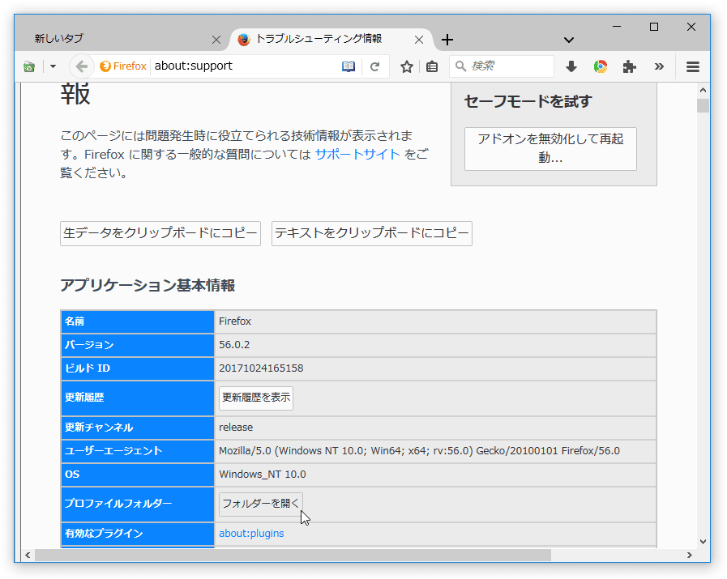The height and width of the screenshot is (579, 727).
Task: Open the about:plugins link
Action: pyautogui.click(x=251, y=534)
